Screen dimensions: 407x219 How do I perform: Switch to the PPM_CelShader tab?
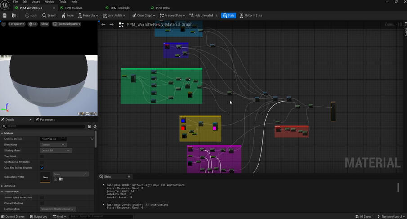coord(120,8)
